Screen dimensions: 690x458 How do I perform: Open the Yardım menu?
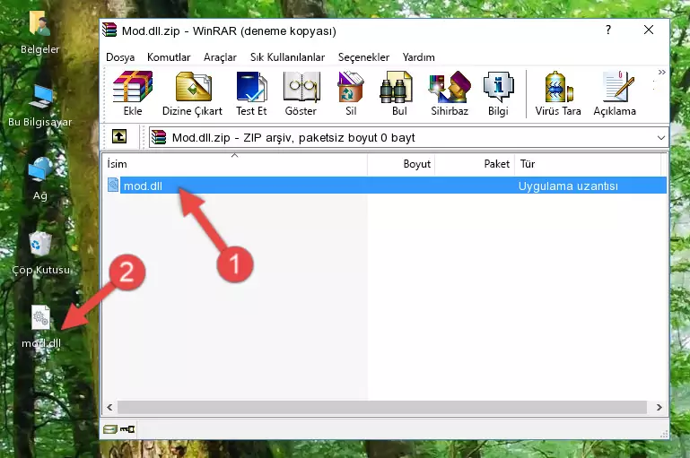coord(418,57)
